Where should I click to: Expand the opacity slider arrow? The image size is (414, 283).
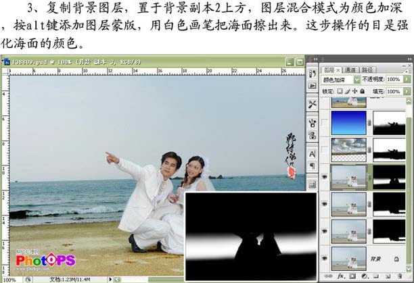pos(407,80)
